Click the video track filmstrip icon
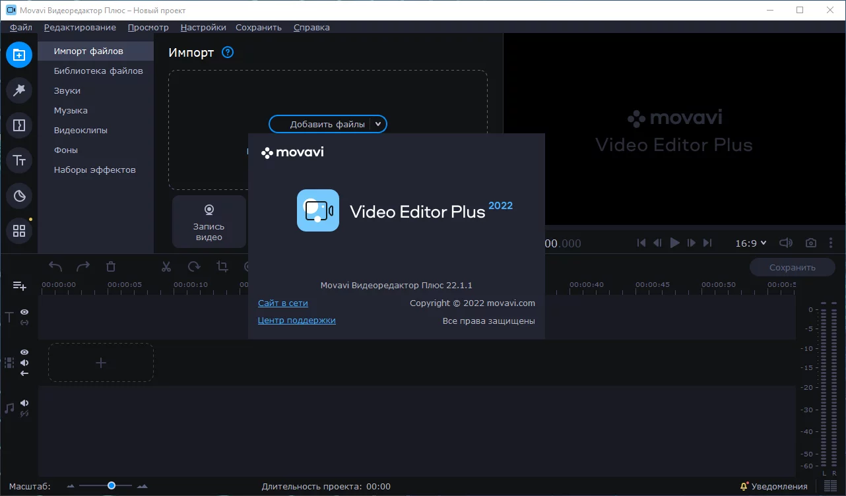 [9, 363]
